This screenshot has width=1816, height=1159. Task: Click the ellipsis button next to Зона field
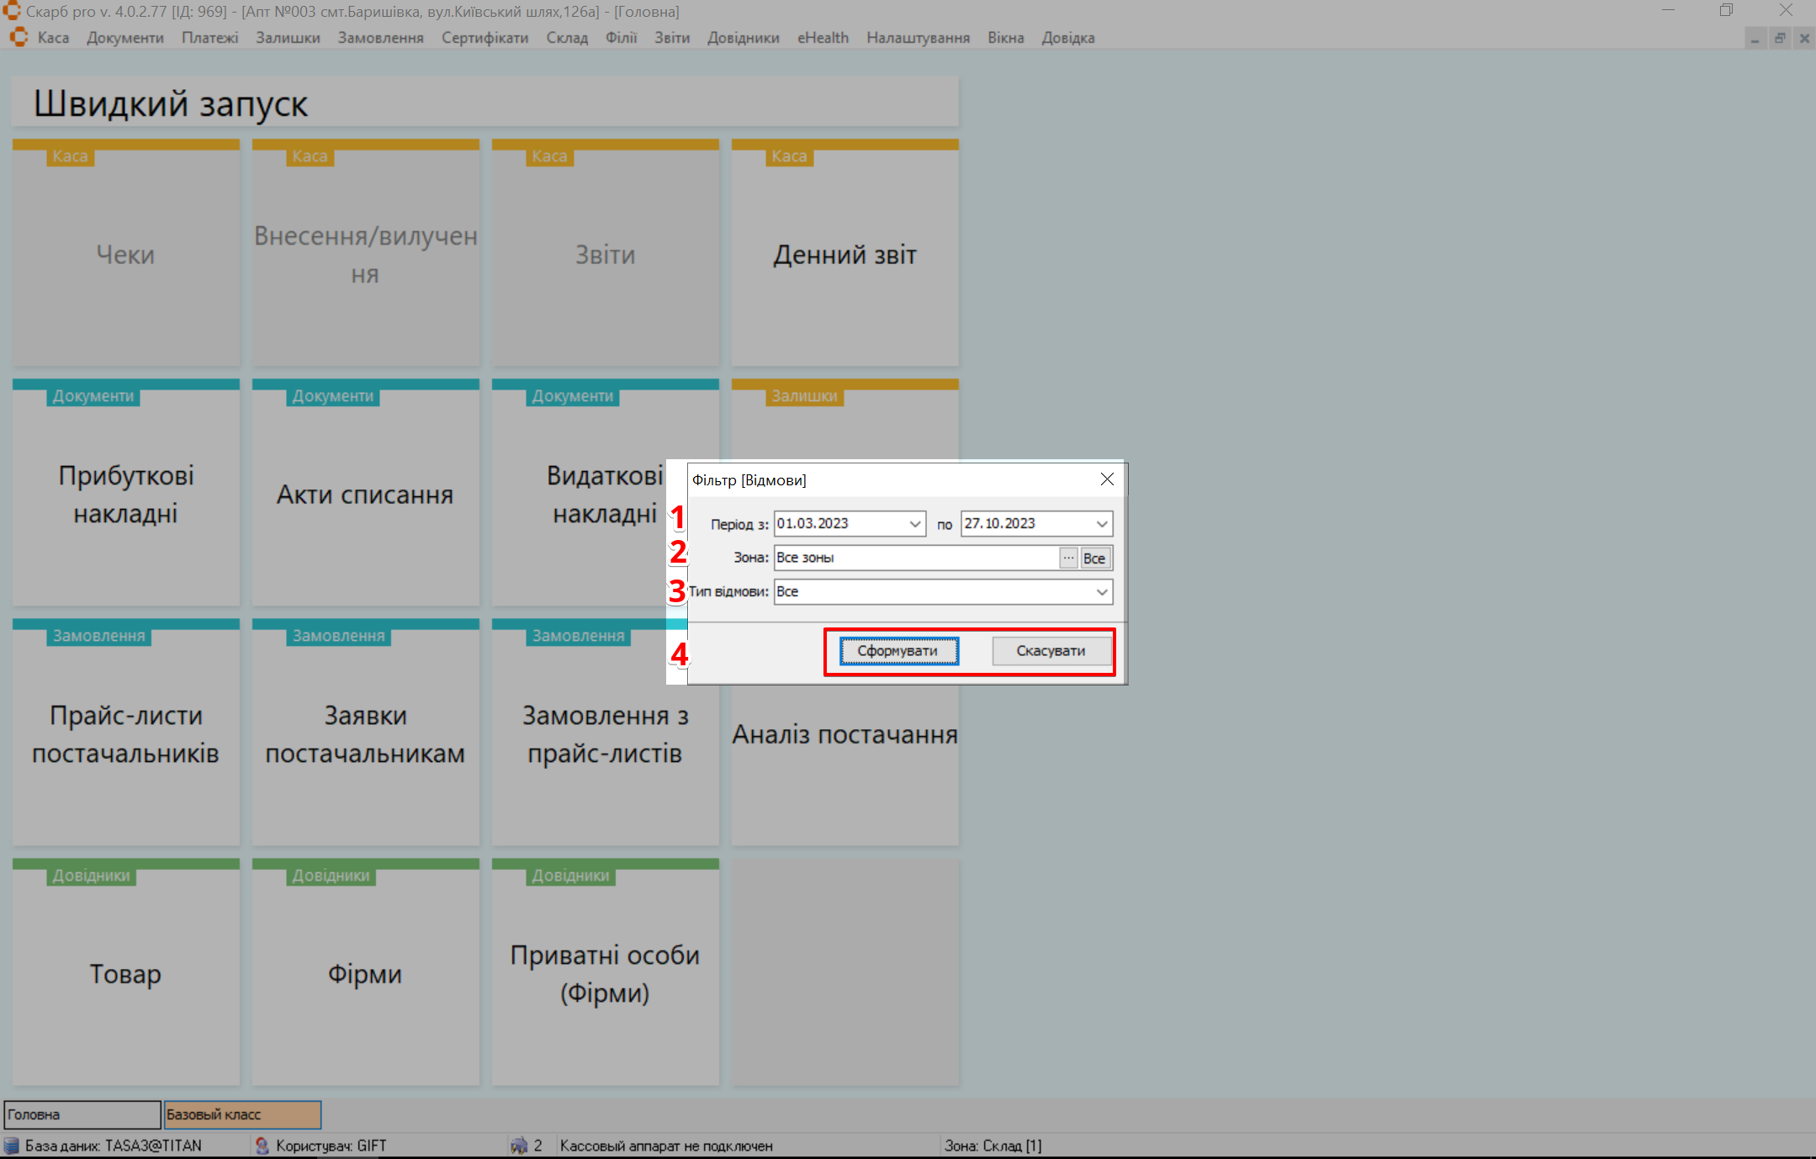pyautogui.click(x=1068, y=558)
